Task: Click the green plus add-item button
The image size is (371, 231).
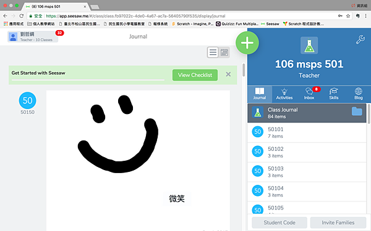Action: [247, 43]
